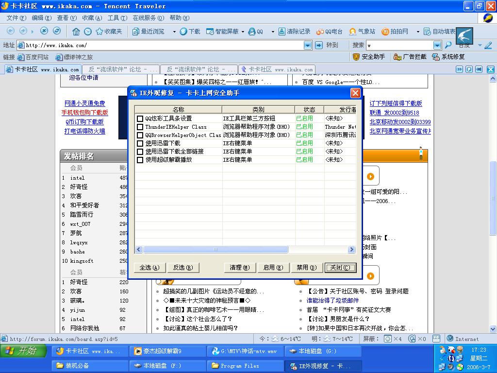Go to the Home page icon
The image size is (497, 373).
pyautogui.click(x=76, y=32)
